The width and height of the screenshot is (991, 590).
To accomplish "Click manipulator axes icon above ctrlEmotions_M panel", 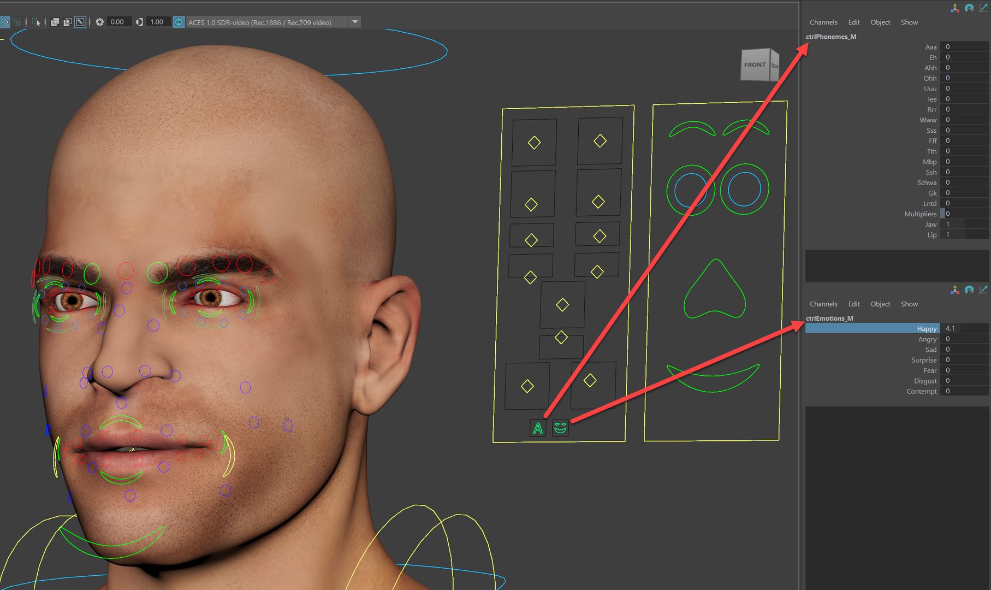I will [954, 290].
